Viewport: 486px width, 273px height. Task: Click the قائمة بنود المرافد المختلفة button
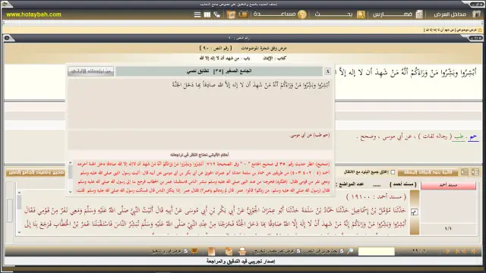pos(428,172)
